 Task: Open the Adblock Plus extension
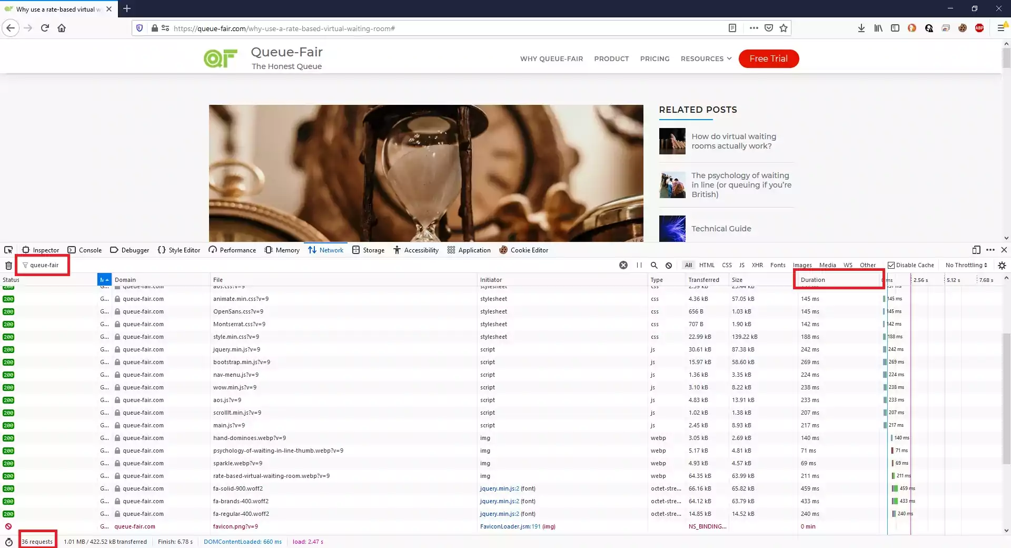click(x=980, y=28)
